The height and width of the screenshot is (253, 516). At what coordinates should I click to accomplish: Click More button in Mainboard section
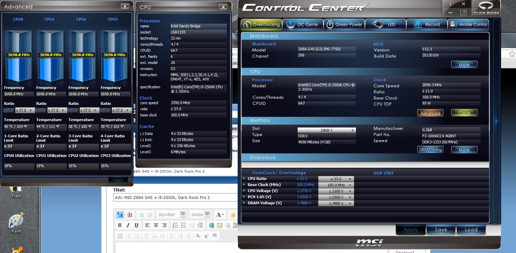pos(464,65)
